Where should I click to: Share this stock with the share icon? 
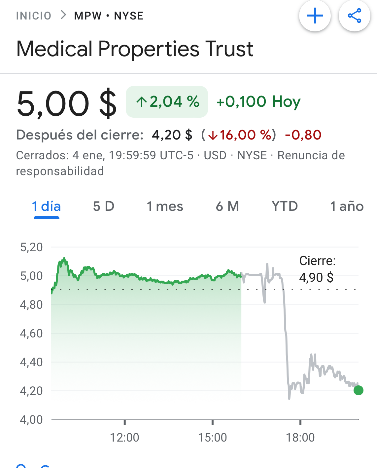coord(355,16)
